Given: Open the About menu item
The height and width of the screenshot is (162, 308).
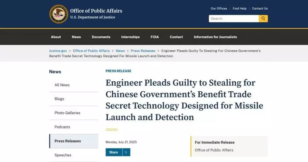Looking at the screenshot, I should 56,37.
